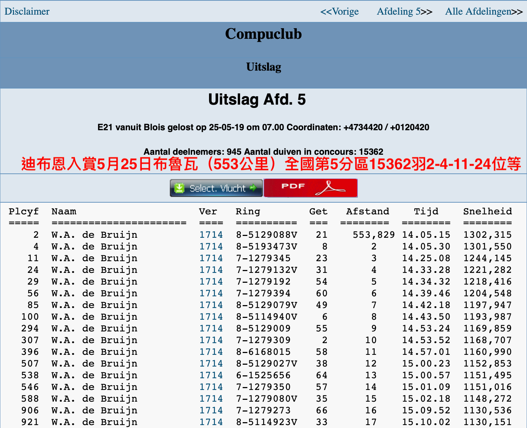Click the Naam column header
The height and width of the screenshot is (428, 527).
64,211
